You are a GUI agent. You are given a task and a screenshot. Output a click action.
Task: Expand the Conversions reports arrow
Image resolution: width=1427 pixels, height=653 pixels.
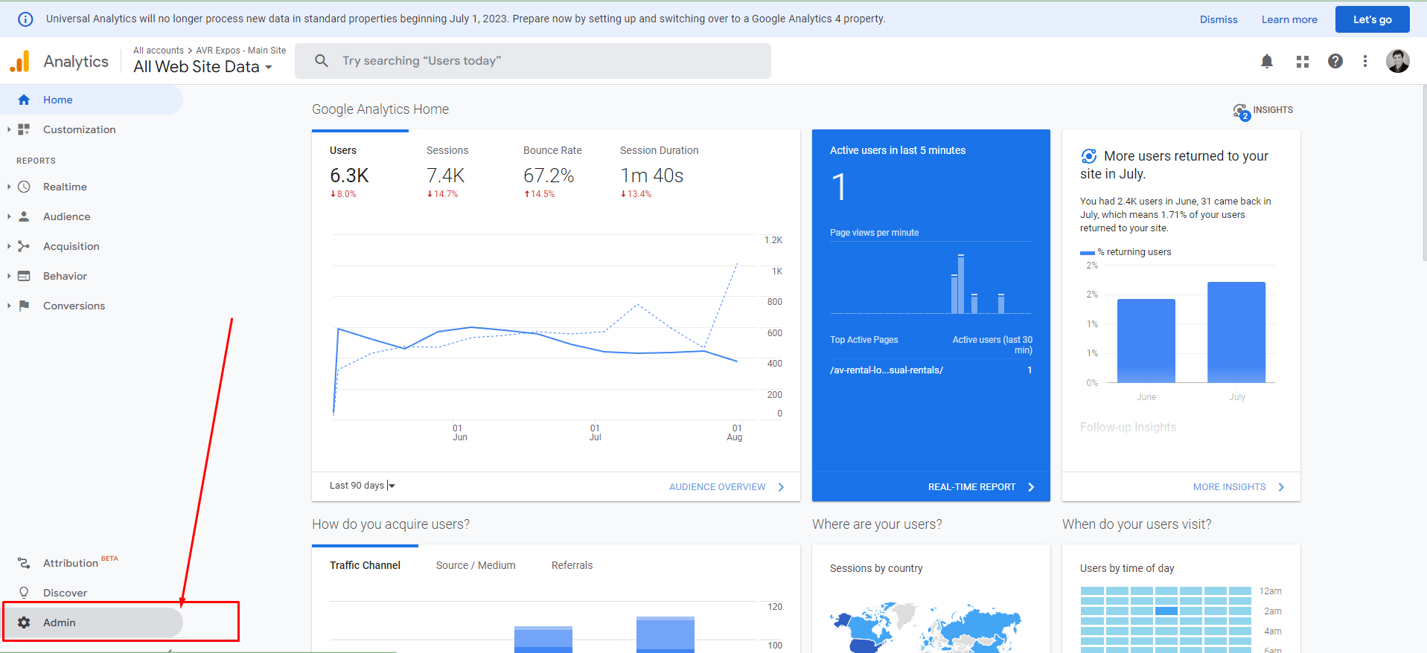click(9, 306)
